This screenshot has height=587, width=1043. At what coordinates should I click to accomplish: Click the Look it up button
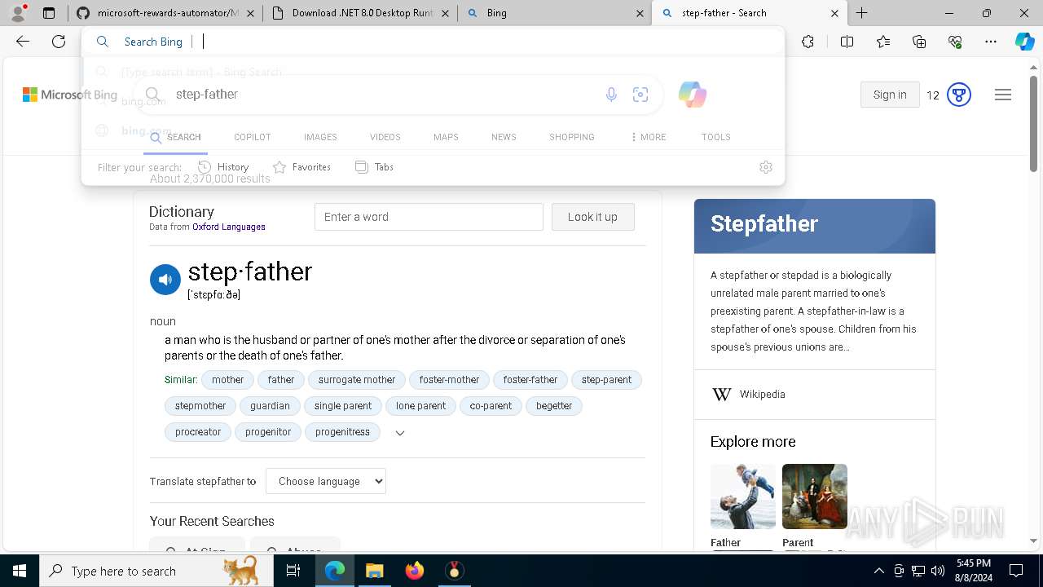[x=592, y=217]
